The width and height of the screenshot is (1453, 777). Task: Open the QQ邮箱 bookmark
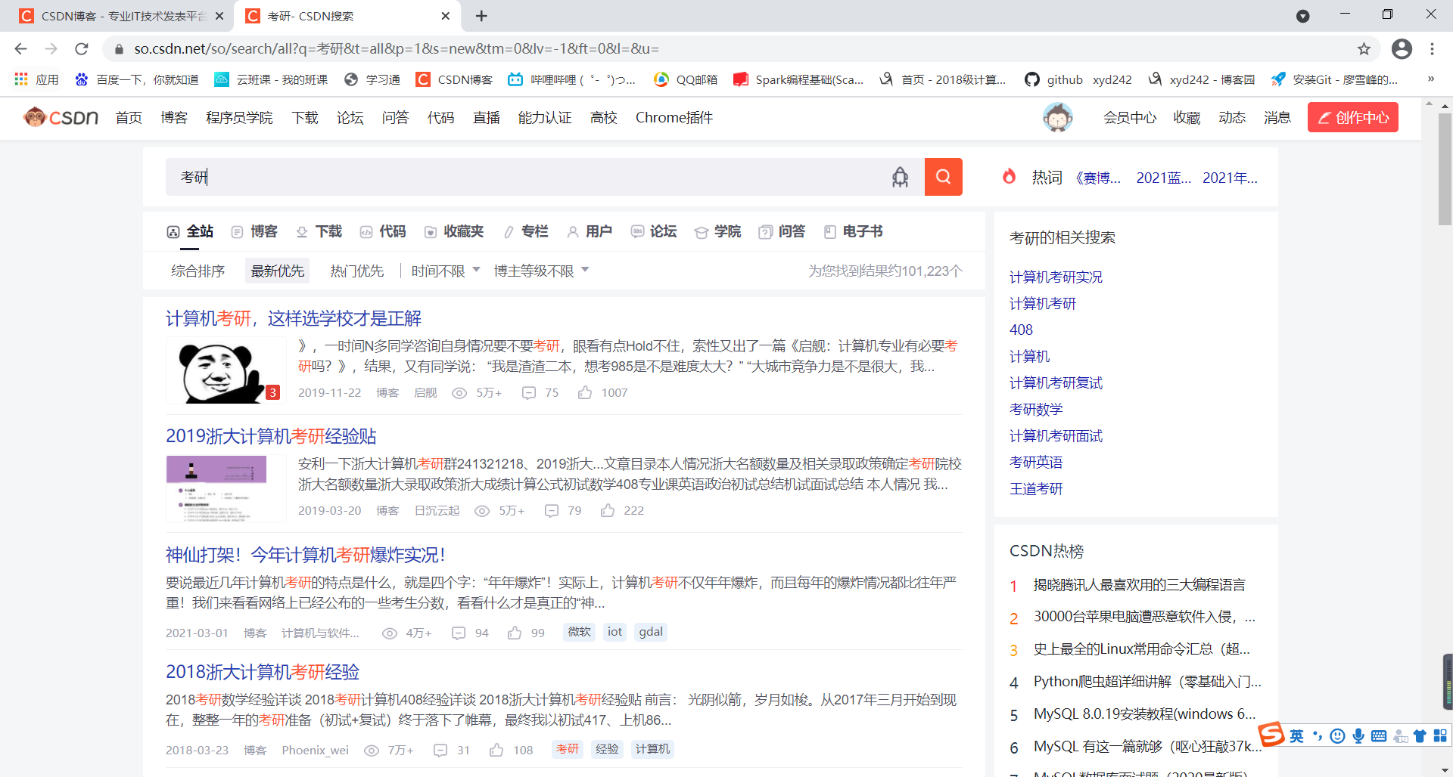coord(686,79)
